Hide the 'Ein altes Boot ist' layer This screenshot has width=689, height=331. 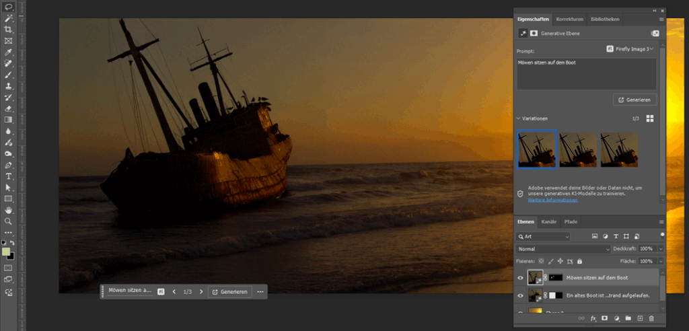(x=521, y=296)
